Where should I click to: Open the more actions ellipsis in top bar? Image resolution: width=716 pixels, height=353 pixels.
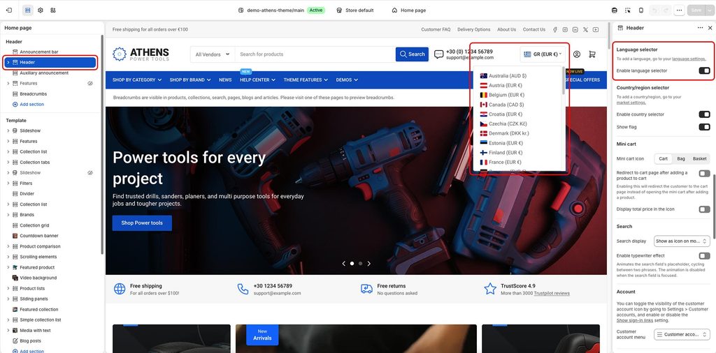point(679,10)
